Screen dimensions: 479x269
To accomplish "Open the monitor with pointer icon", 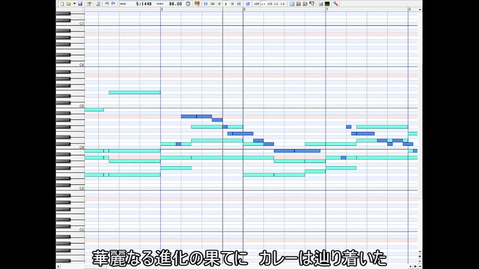I will (311, 3).
